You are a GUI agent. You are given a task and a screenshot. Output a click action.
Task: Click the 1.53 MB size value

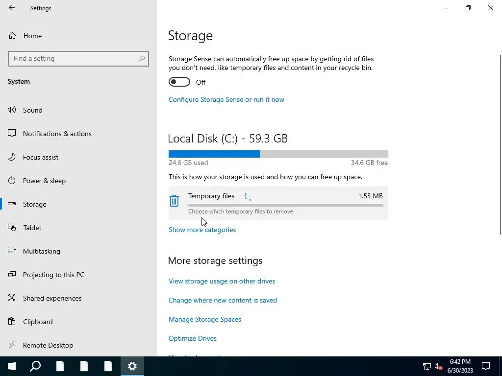(371, 196)
